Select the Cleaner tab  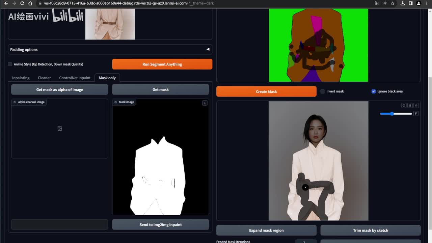click(x=44, y=78)
